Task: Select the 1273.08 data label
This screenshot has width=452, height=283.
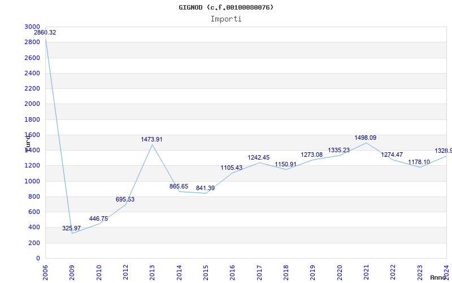Action: (x=312, y=155)
